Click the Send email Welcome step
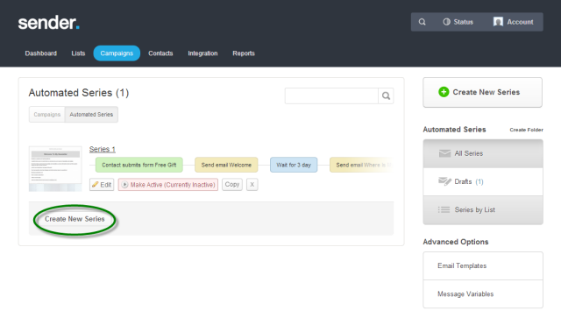This screenshot has height=318, width=561. (226, 165)
